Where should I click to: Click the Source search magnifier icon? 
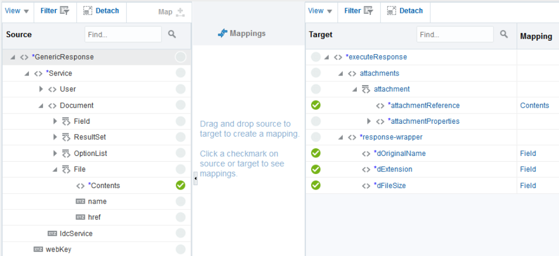[x=172, y=34]
